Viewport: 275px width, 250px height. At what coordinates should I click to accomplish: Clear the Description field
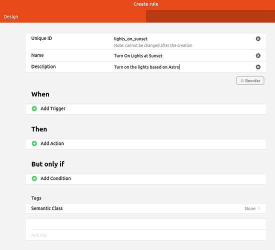(258, 67)
